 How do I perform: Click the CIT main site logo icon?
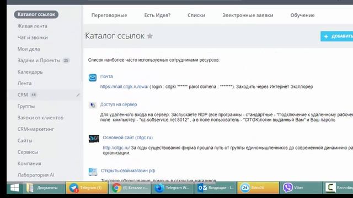pos(94,139)
